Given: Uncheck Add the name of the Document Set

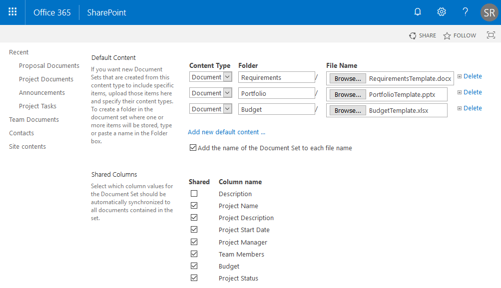Looking at the screenshot, I should tap(193, 148).
